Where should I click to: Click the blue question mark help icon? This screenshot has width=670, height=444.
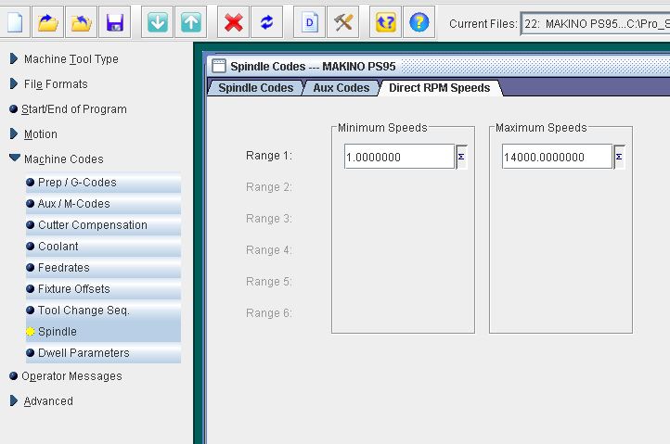tap(419, 22)
